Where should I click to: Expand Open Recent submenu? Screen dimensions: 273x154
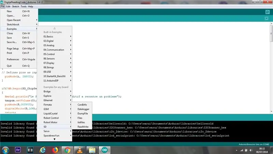[x=19, y=20]
